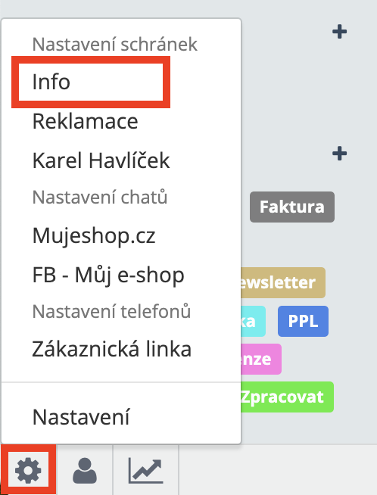Click the plus icon beside Nastavení schránek
This screenshot has height=495, width=377.
click(x=339, y=32)
